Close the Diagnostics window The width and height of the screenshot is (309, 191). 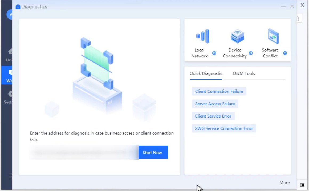(292, 6)
